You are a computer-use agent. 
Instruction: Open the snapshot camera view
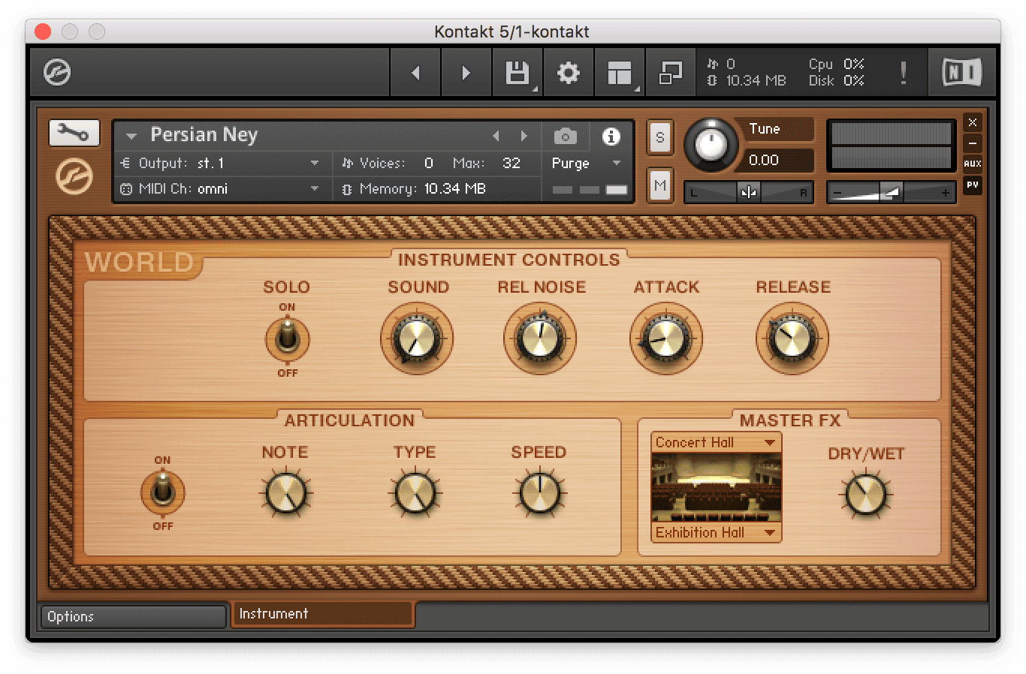click(x=566, y=136)
